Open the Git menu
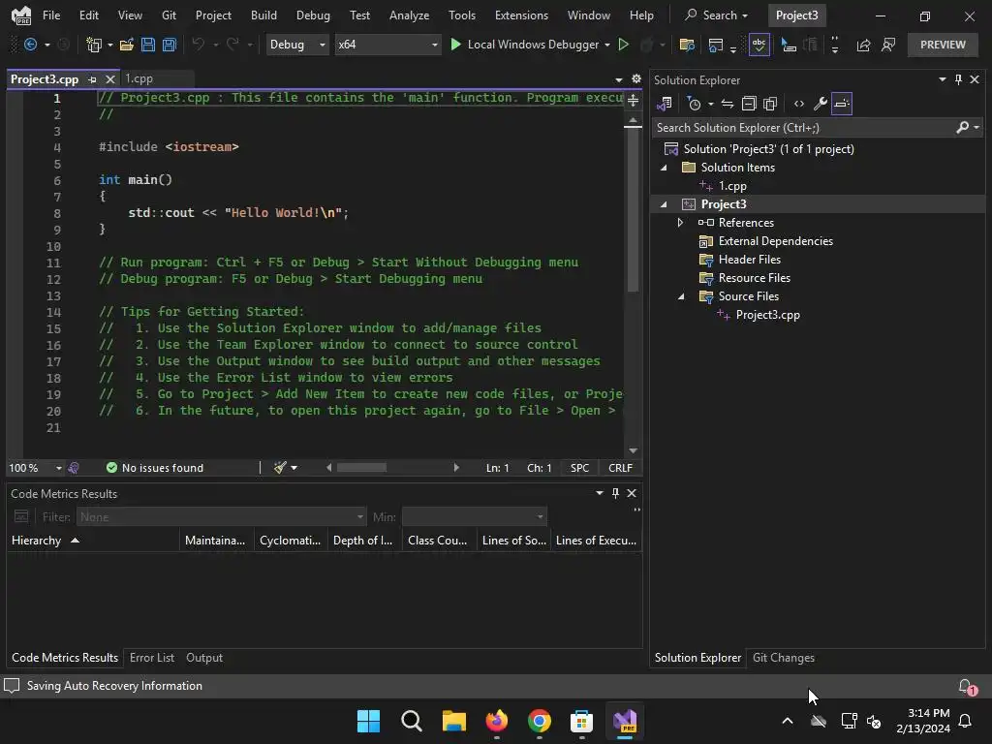Screen dimensions: 992x744 click(x=169, y=15)
